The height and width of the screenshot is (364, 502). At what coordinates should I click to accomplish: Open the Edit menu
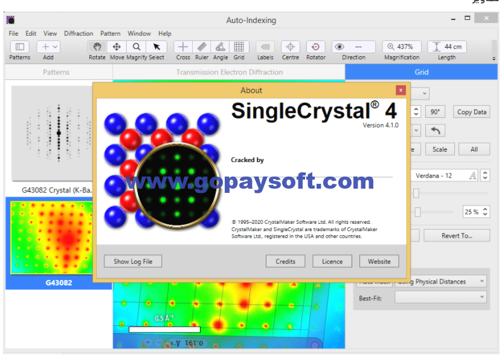coord(31,33)
